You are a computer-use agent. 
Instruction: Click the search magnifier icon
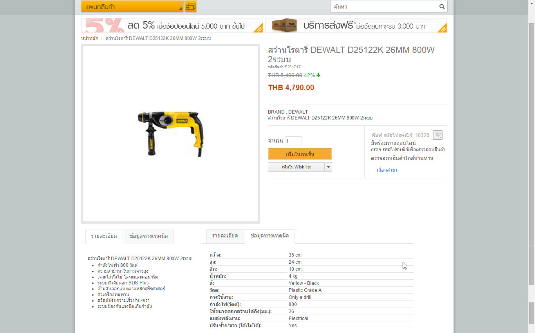[442, 7]
